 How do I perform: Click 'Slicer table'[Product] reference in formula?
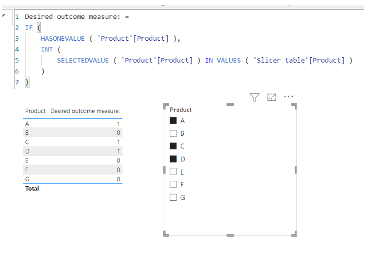click(299, 60)
